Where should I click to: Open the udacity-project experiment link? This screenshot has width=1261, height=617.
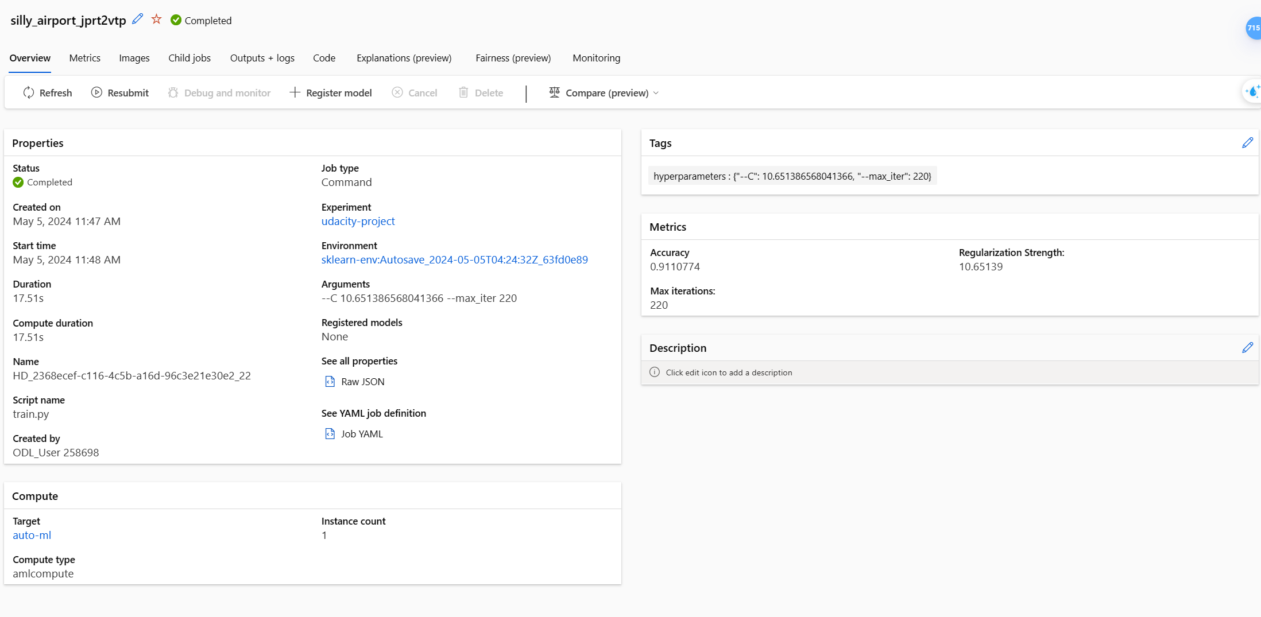coord(358,221)
